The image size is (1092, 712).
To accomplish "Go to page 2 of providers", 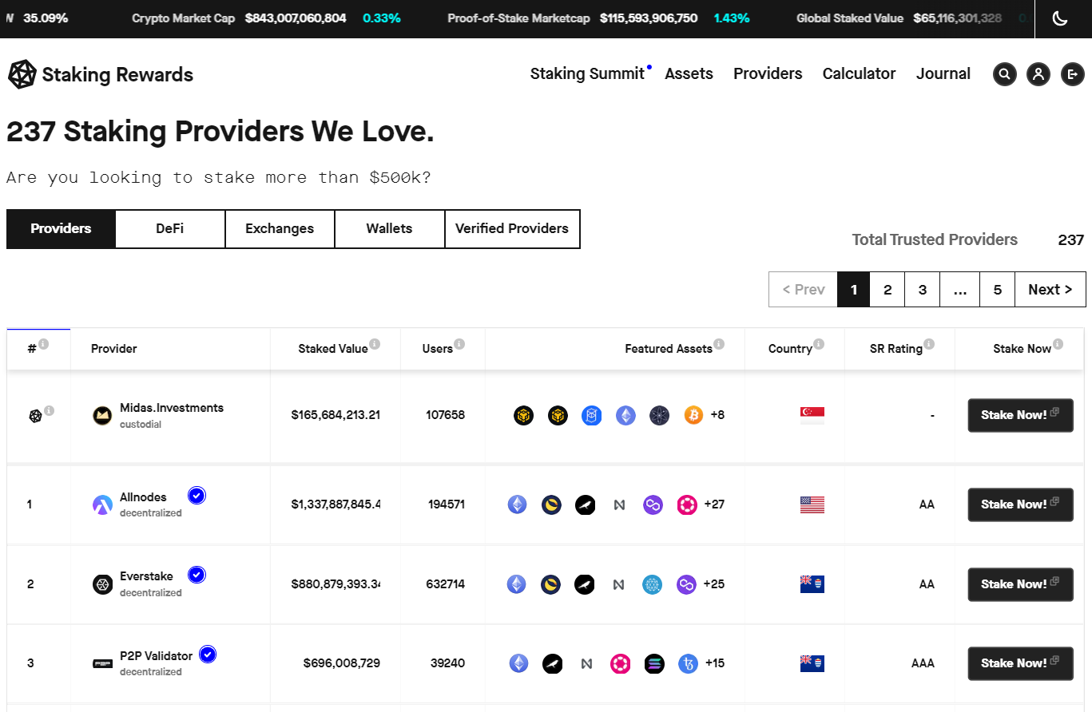I will pyautogui.click(x=887, y=290).
